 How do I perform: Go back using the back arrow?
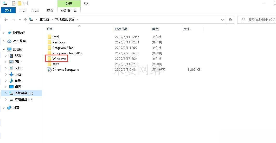pyautogui.click(x=6, y=20)
